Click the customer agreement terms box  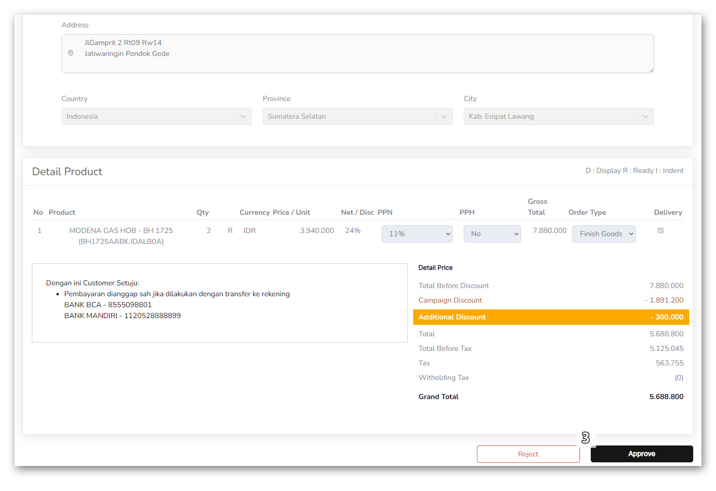click(x=220, y=303)
